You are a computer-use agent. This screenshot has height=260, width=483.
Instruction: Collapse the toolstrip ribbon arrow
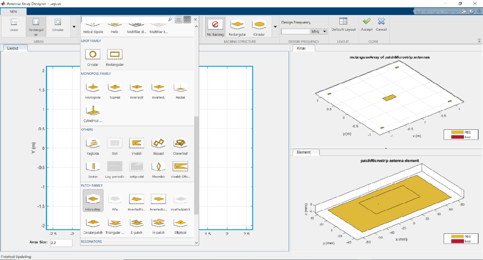[x=479, y=40]
